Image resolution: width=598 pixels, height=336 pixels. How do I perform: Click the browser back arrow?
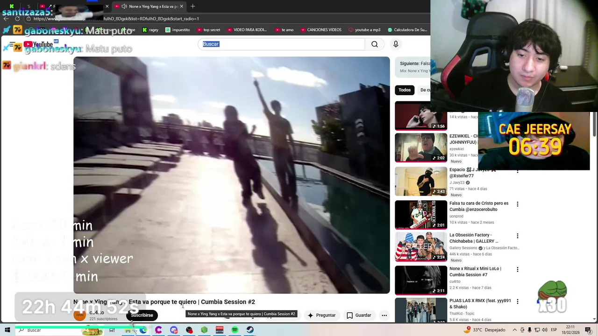point(6,19)
